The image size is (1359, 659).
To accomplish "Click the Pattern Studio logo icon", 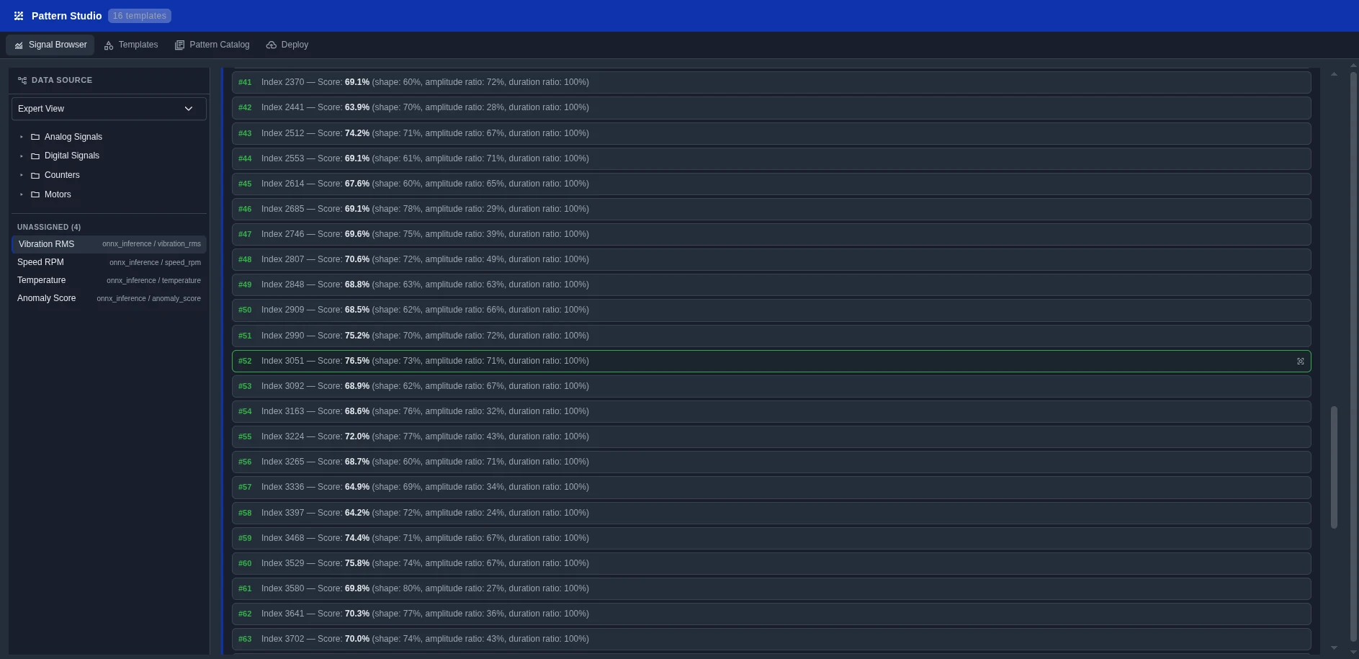I will 19,16.
